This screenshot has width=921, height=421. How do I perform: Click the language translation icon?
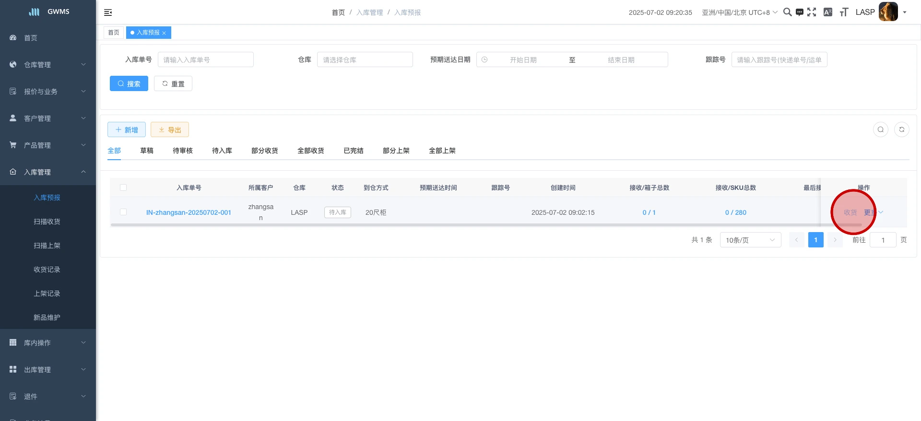point(828,12)
